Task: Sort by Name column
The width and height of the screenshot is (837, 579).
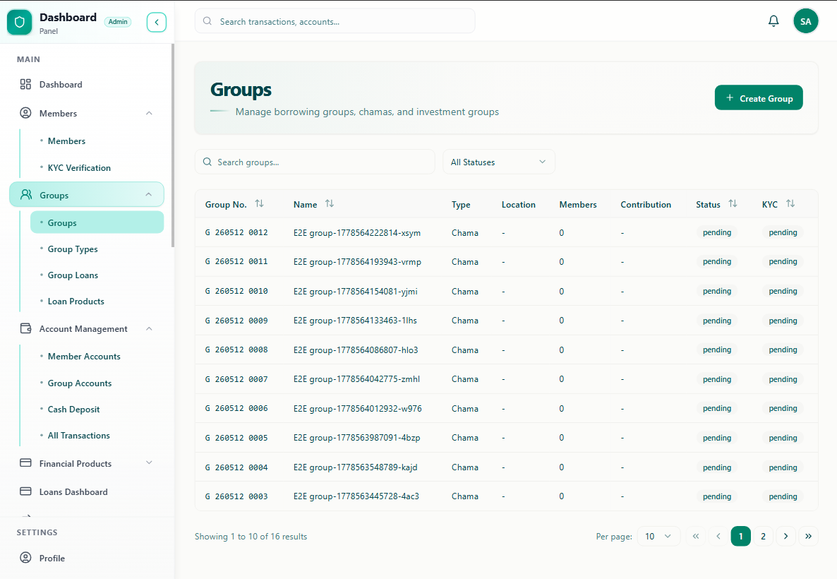Action: tap(330, 203)
